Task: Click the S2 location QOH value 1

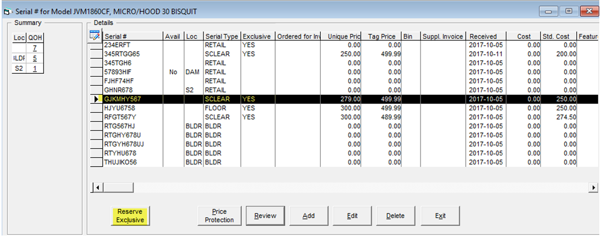Action: click(34, 69)
